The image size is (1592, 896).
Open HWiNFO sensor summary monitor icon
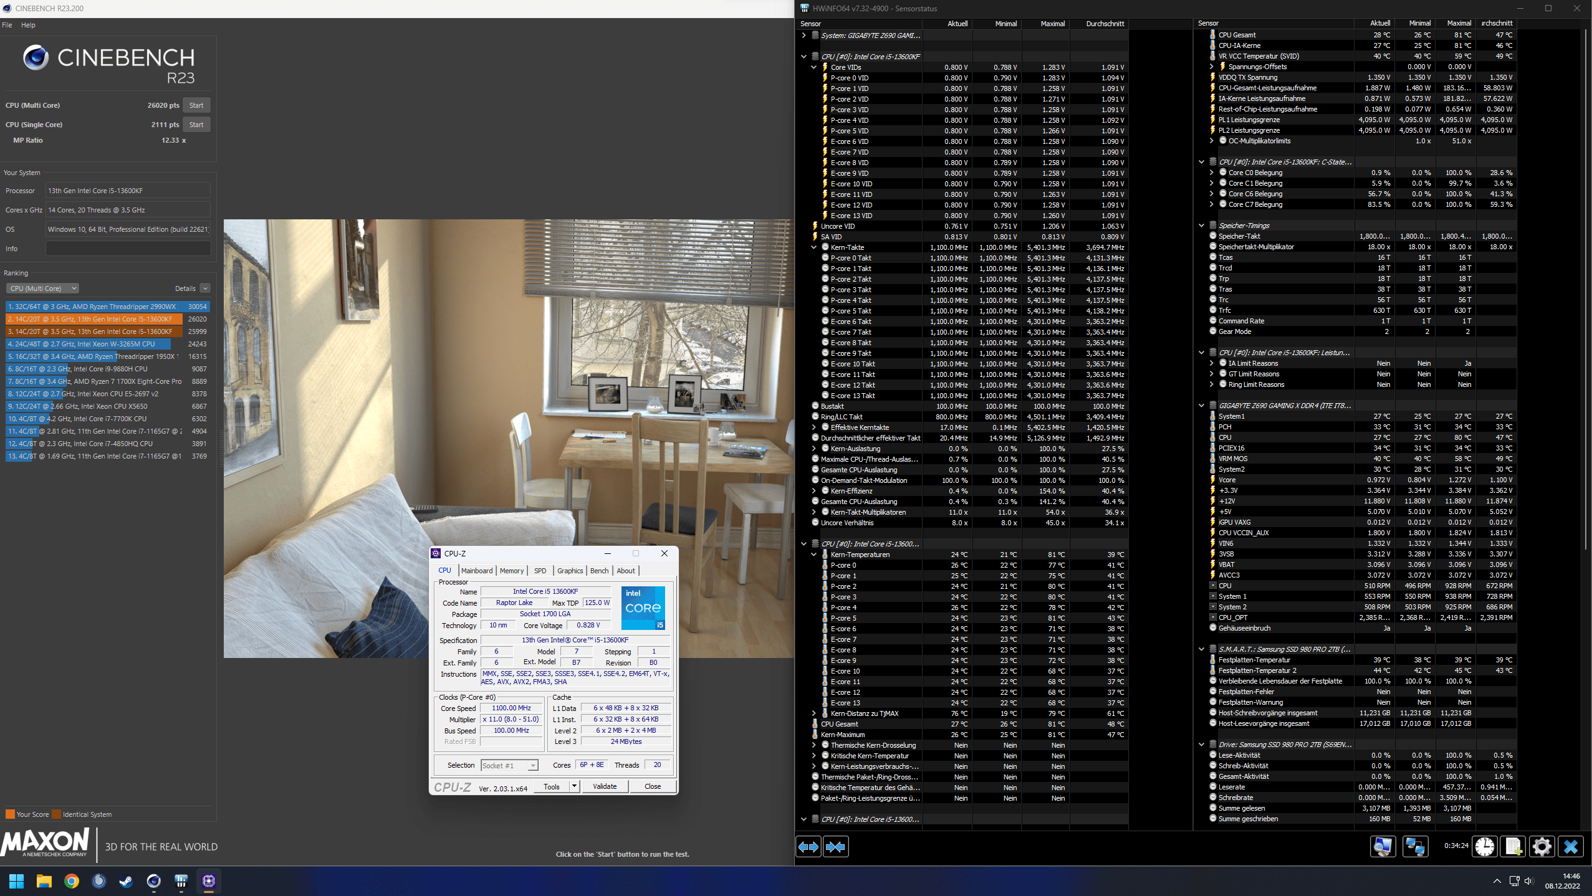(1383, 847)
